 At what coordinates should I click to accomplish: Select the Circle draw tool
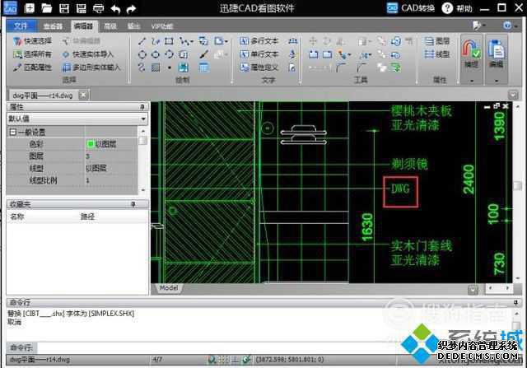coord(142,54)
